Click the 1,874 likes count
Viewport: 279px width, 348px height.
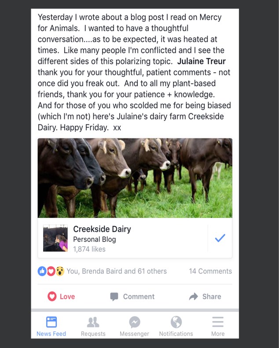pos(89,249)
